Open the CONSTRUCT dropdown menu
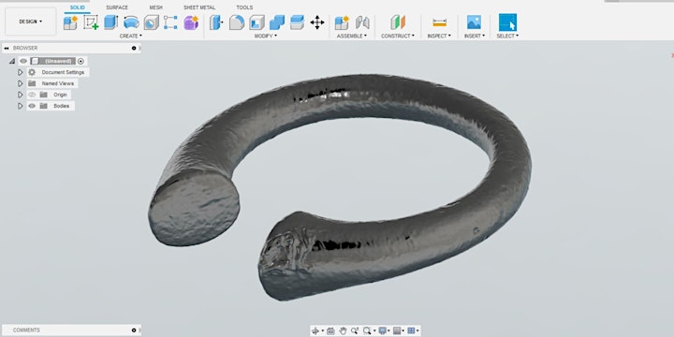The height and width of the screenshot is (337, 674). click(x=398, y=37)
